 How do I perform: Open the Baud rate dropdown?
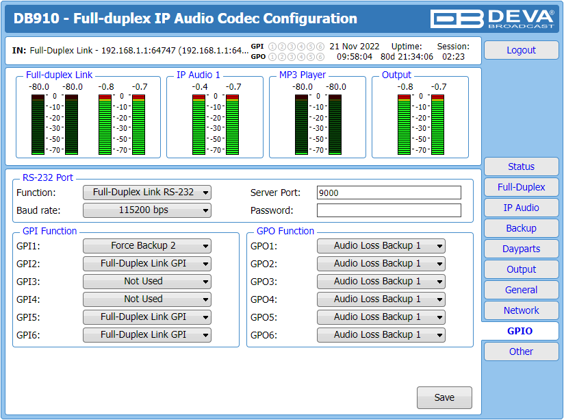[x=146, y=210]
